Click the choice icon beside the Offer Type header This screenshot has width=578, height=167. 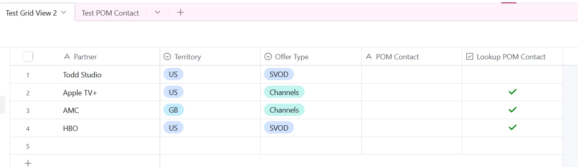pos(268,57)
